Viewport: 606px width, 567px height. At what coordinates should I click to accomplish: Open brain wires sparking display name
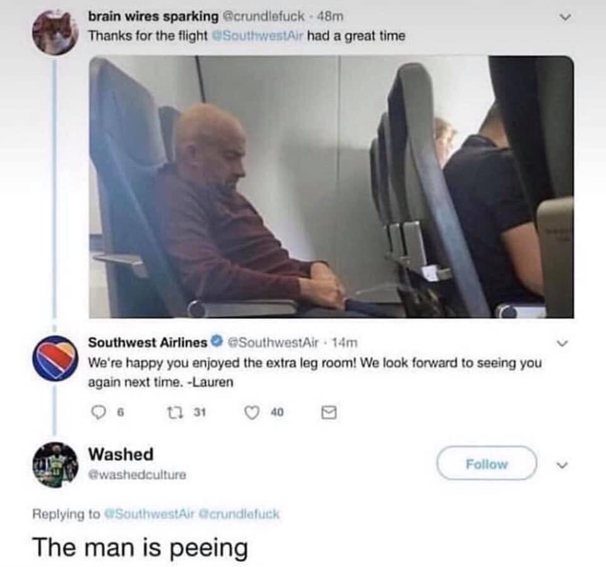pos(153,16)
